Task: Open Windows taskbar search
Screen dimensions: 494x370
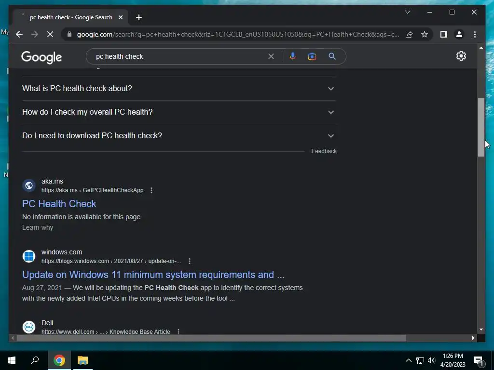Action: (35, 360)
